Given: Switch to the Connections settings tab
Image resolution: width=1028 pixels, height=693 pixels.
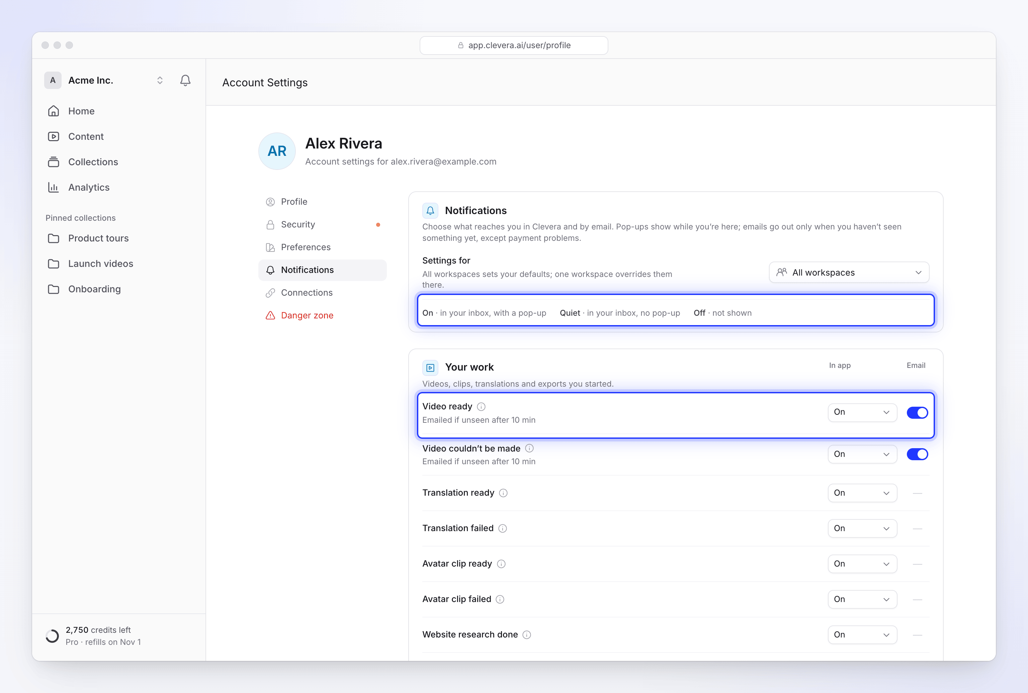Looking at the screenshot, I should pyautogui.click(x=322, y=293).
